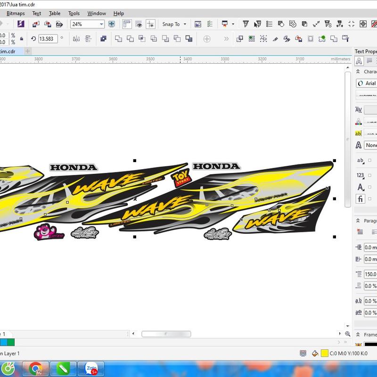Click the Publish to PDF icon
This screenshot has width=377, height=377.
pos(59,24)
